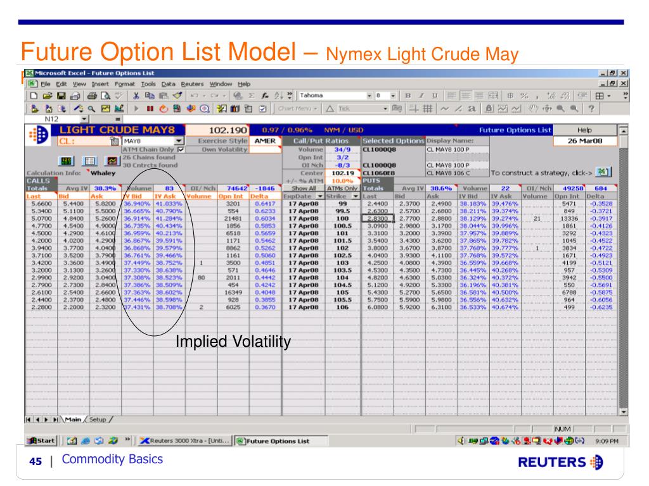Click the Bold button
The width and height of the screenshot is (649, 486).
[x=408, y=96]
